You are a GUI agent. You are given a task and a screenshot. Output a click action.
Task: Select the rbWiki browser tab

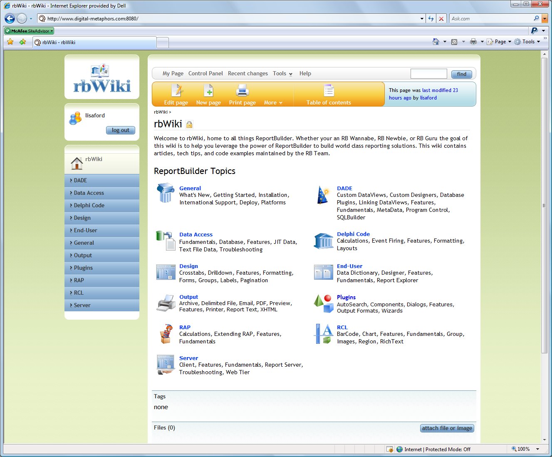(x=94, y=42)
